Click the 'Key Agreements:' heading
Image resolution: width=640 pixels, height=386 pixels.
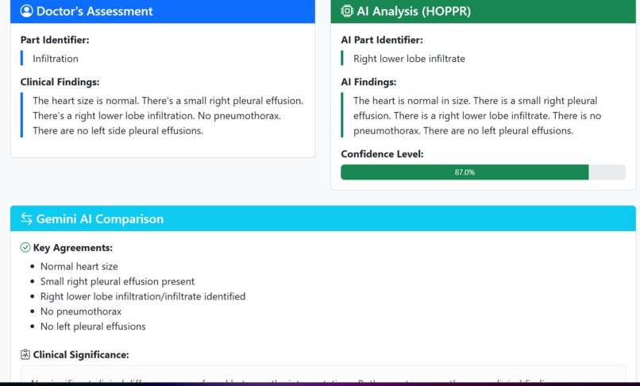(72, 248)
